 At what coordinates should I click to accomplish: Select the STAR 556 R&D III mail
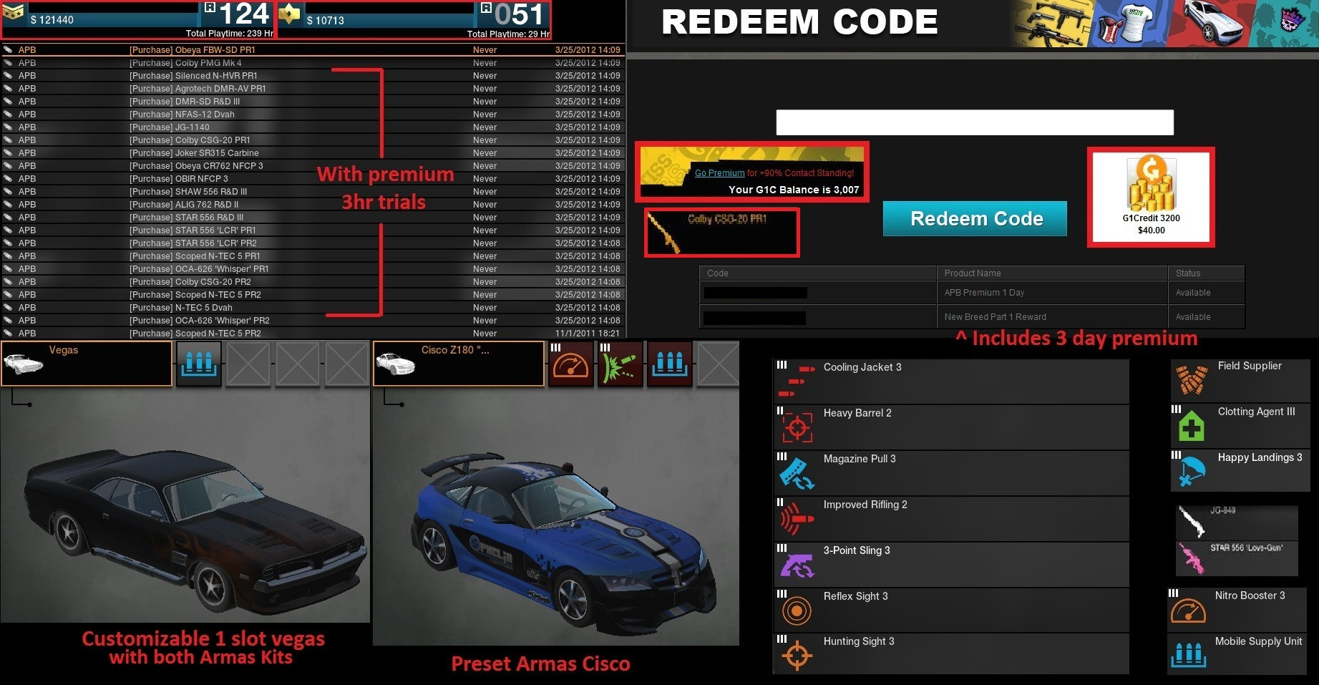coord(313,217)
